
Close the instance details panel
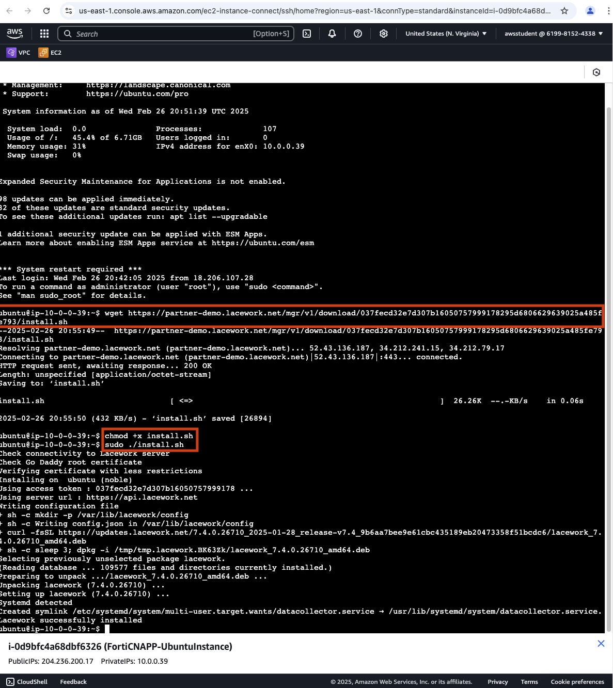pos(601,644)
